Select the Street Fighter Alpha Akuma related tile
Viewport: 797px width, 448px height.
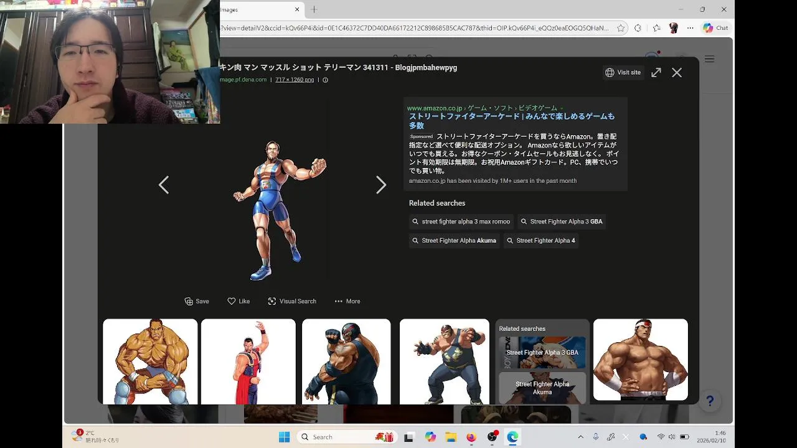click(x=542, y=388)
